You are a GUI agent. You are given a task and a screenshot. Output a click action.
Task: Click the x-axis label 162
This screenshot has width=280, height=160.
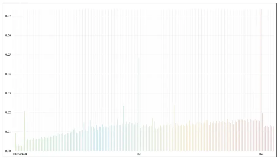point(261,154)
